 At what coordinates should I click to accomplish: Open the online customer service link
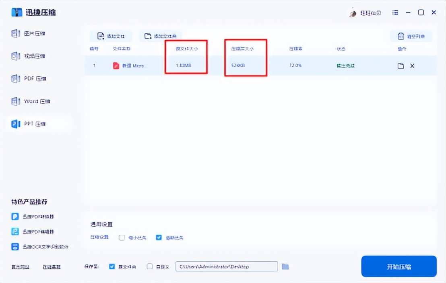click(52, 267)
